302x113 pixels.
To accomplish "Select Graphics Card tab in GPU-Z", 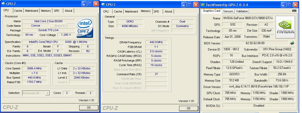I will coord(211,11).
